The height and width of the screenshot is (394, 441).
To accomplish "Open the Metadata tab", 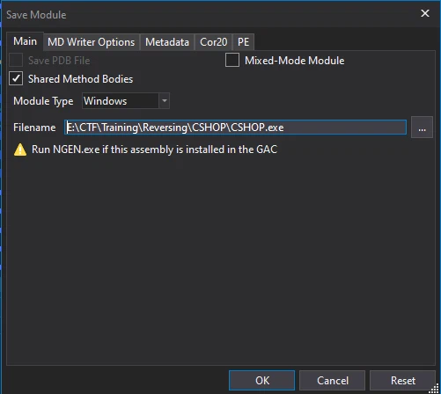I will [167, 42].
